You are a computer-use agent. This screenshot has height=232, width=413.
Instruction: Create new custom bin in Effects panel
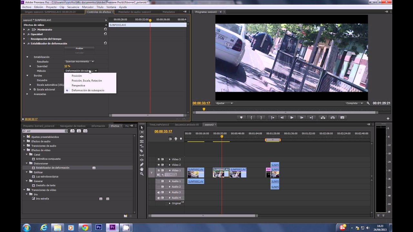coord(126,216)
